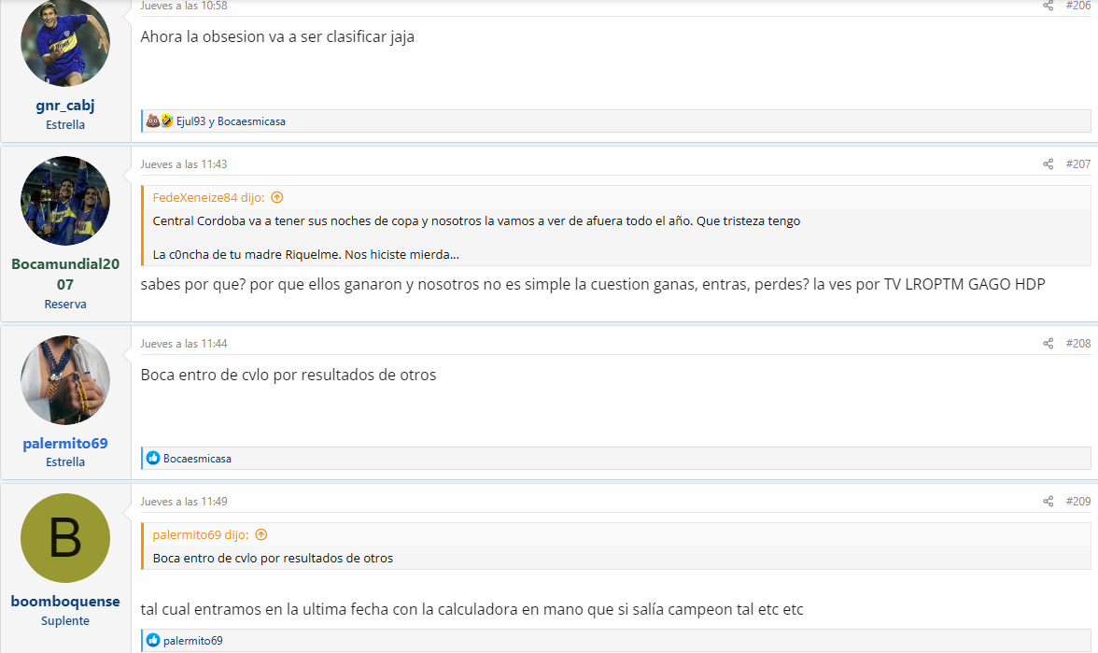The height and width of the screenshot is (653, 1098).
Task: Click share icon on post #206
Action: pyautogui.click(x=1048, y=6)
